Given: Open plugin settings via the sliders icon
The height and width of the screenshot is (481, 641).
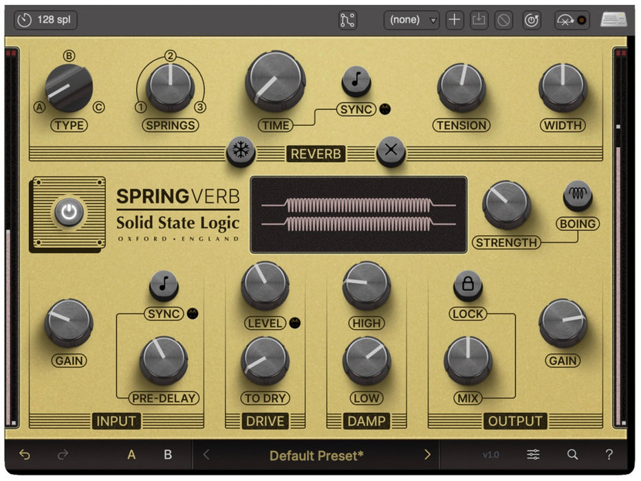Looking at the screenshot, I should pyautogui.click(x=533, y=455).
